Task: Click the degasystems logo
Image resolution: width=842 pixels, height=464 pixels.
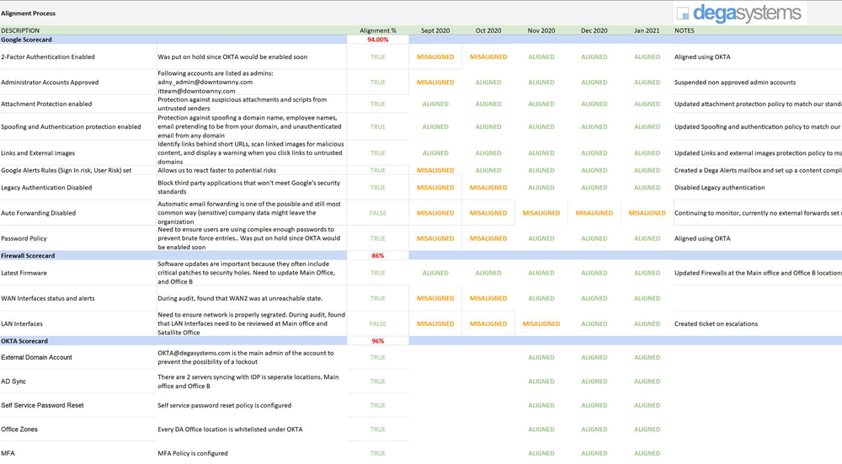Action: pos(739,13)
